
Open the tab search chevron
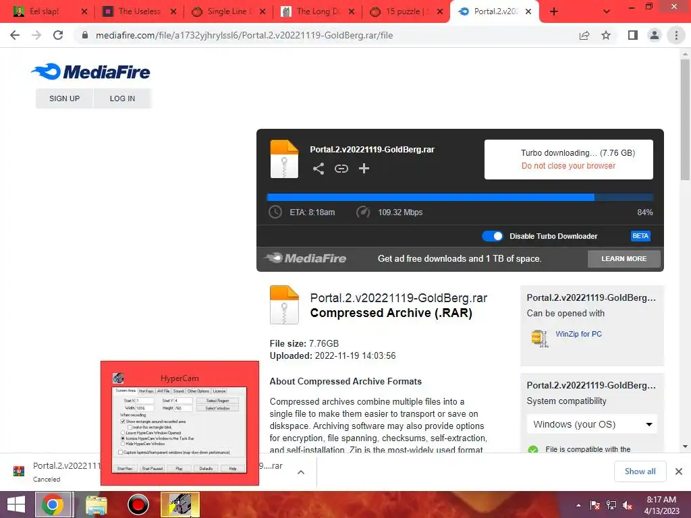coord(607,11)
